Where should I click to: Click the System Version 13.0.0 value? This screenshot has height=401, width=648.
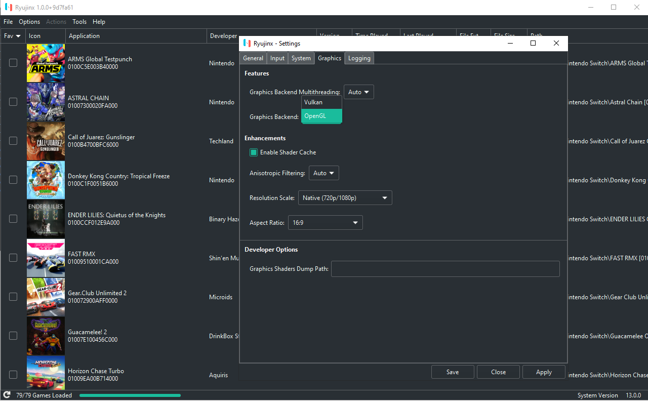click(x=633, y=395)
